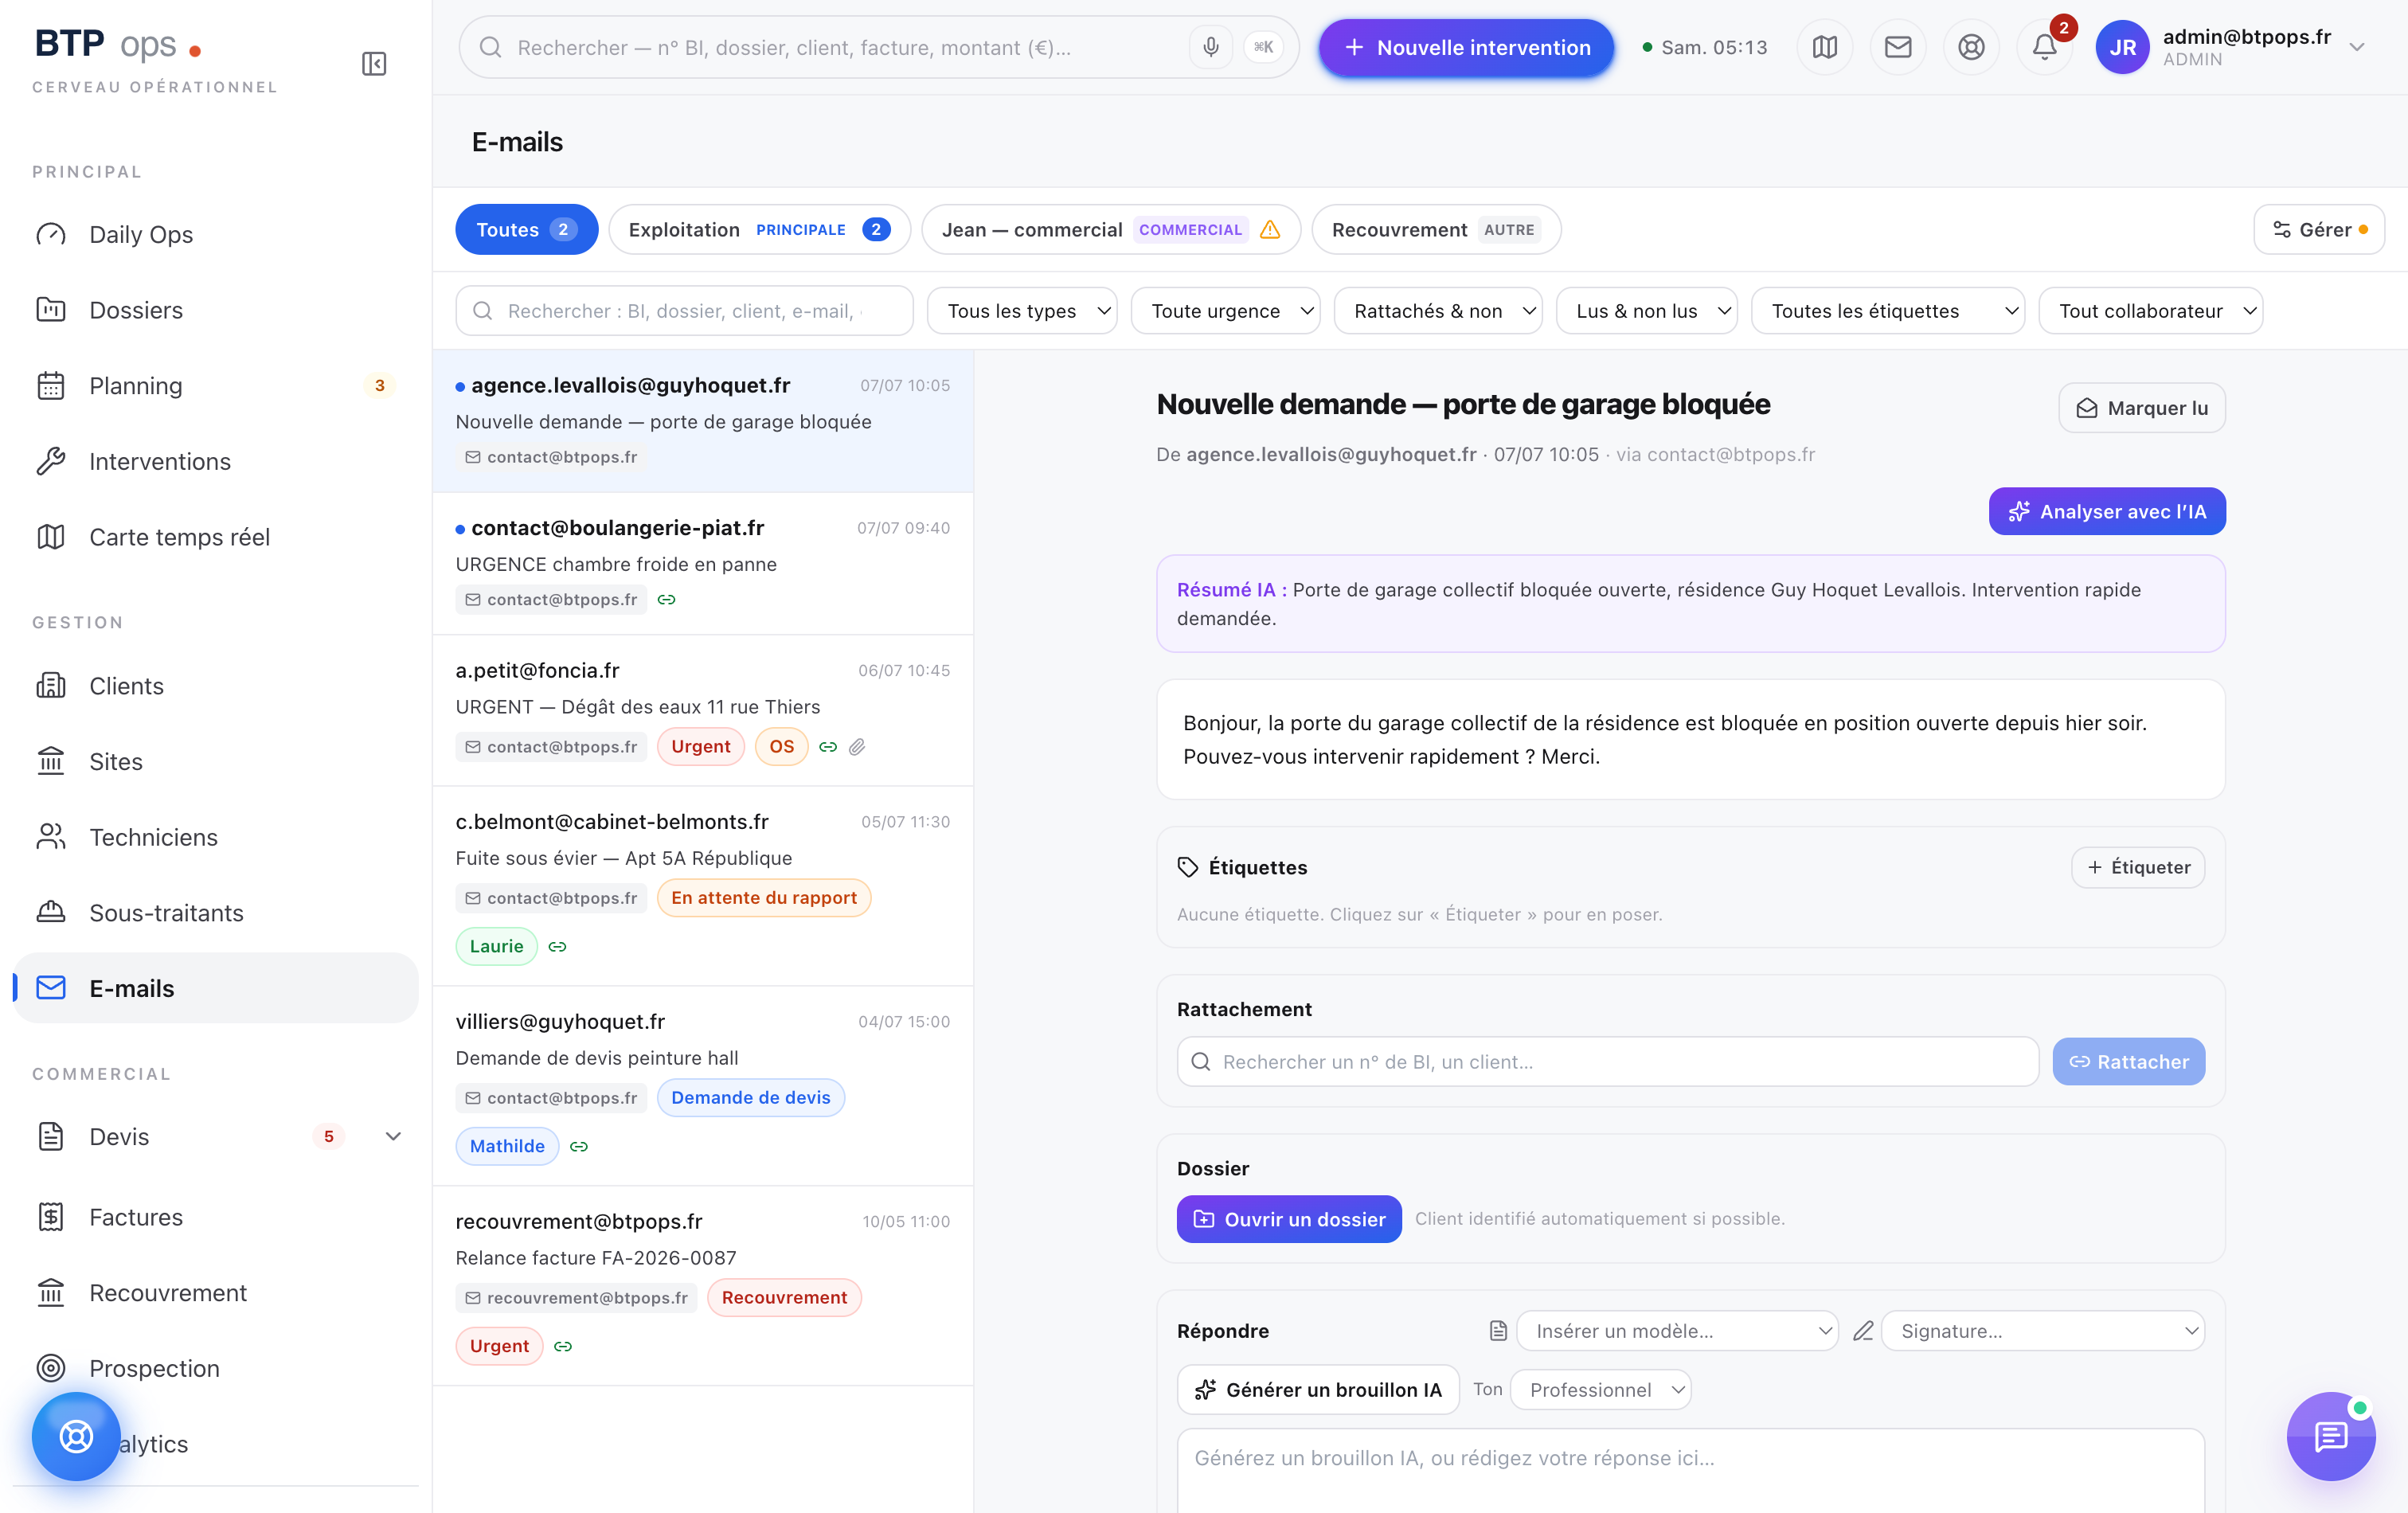Open email from villiers@guyhoquet.fr
The width and height of the screenshot is (2408, 1513).
point(703,1086)
